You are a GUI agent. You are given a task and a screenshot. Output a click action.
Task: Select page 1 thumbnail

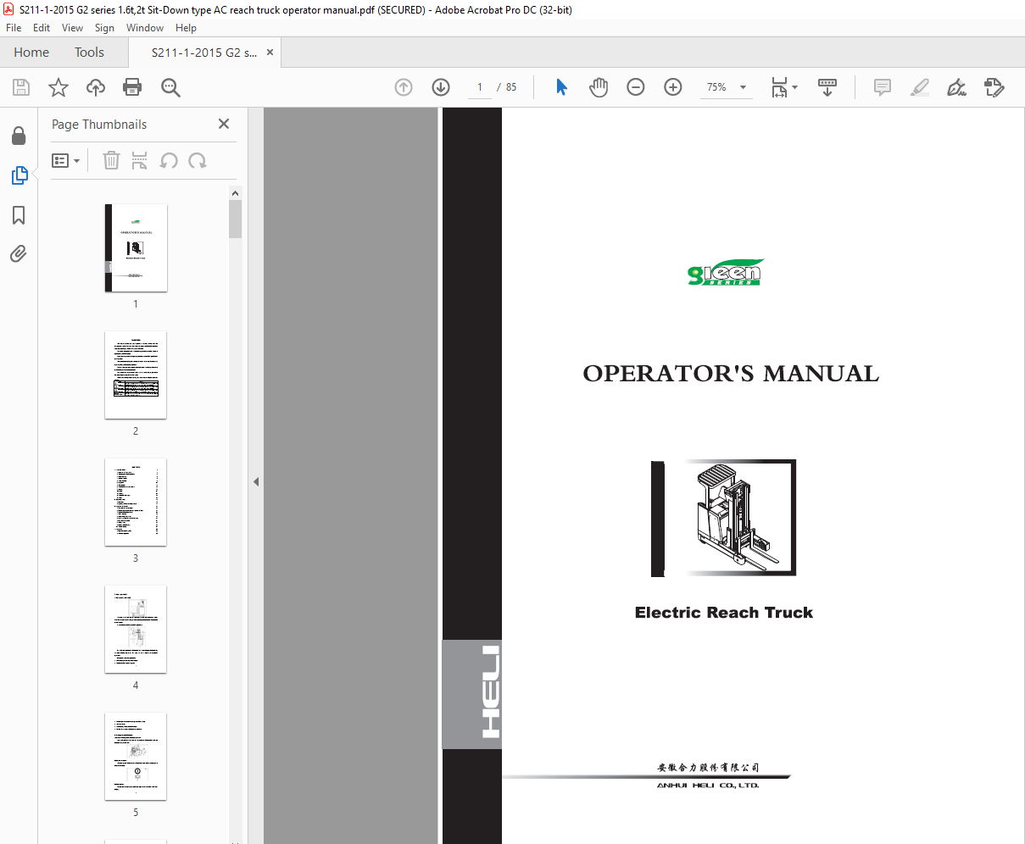click(136, 247)
